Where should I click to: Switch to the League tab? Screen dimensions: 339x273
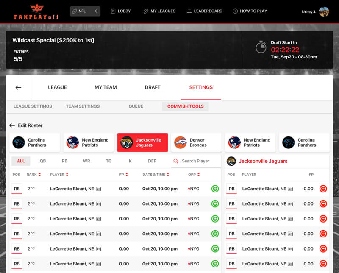click(x=57, y=87)
